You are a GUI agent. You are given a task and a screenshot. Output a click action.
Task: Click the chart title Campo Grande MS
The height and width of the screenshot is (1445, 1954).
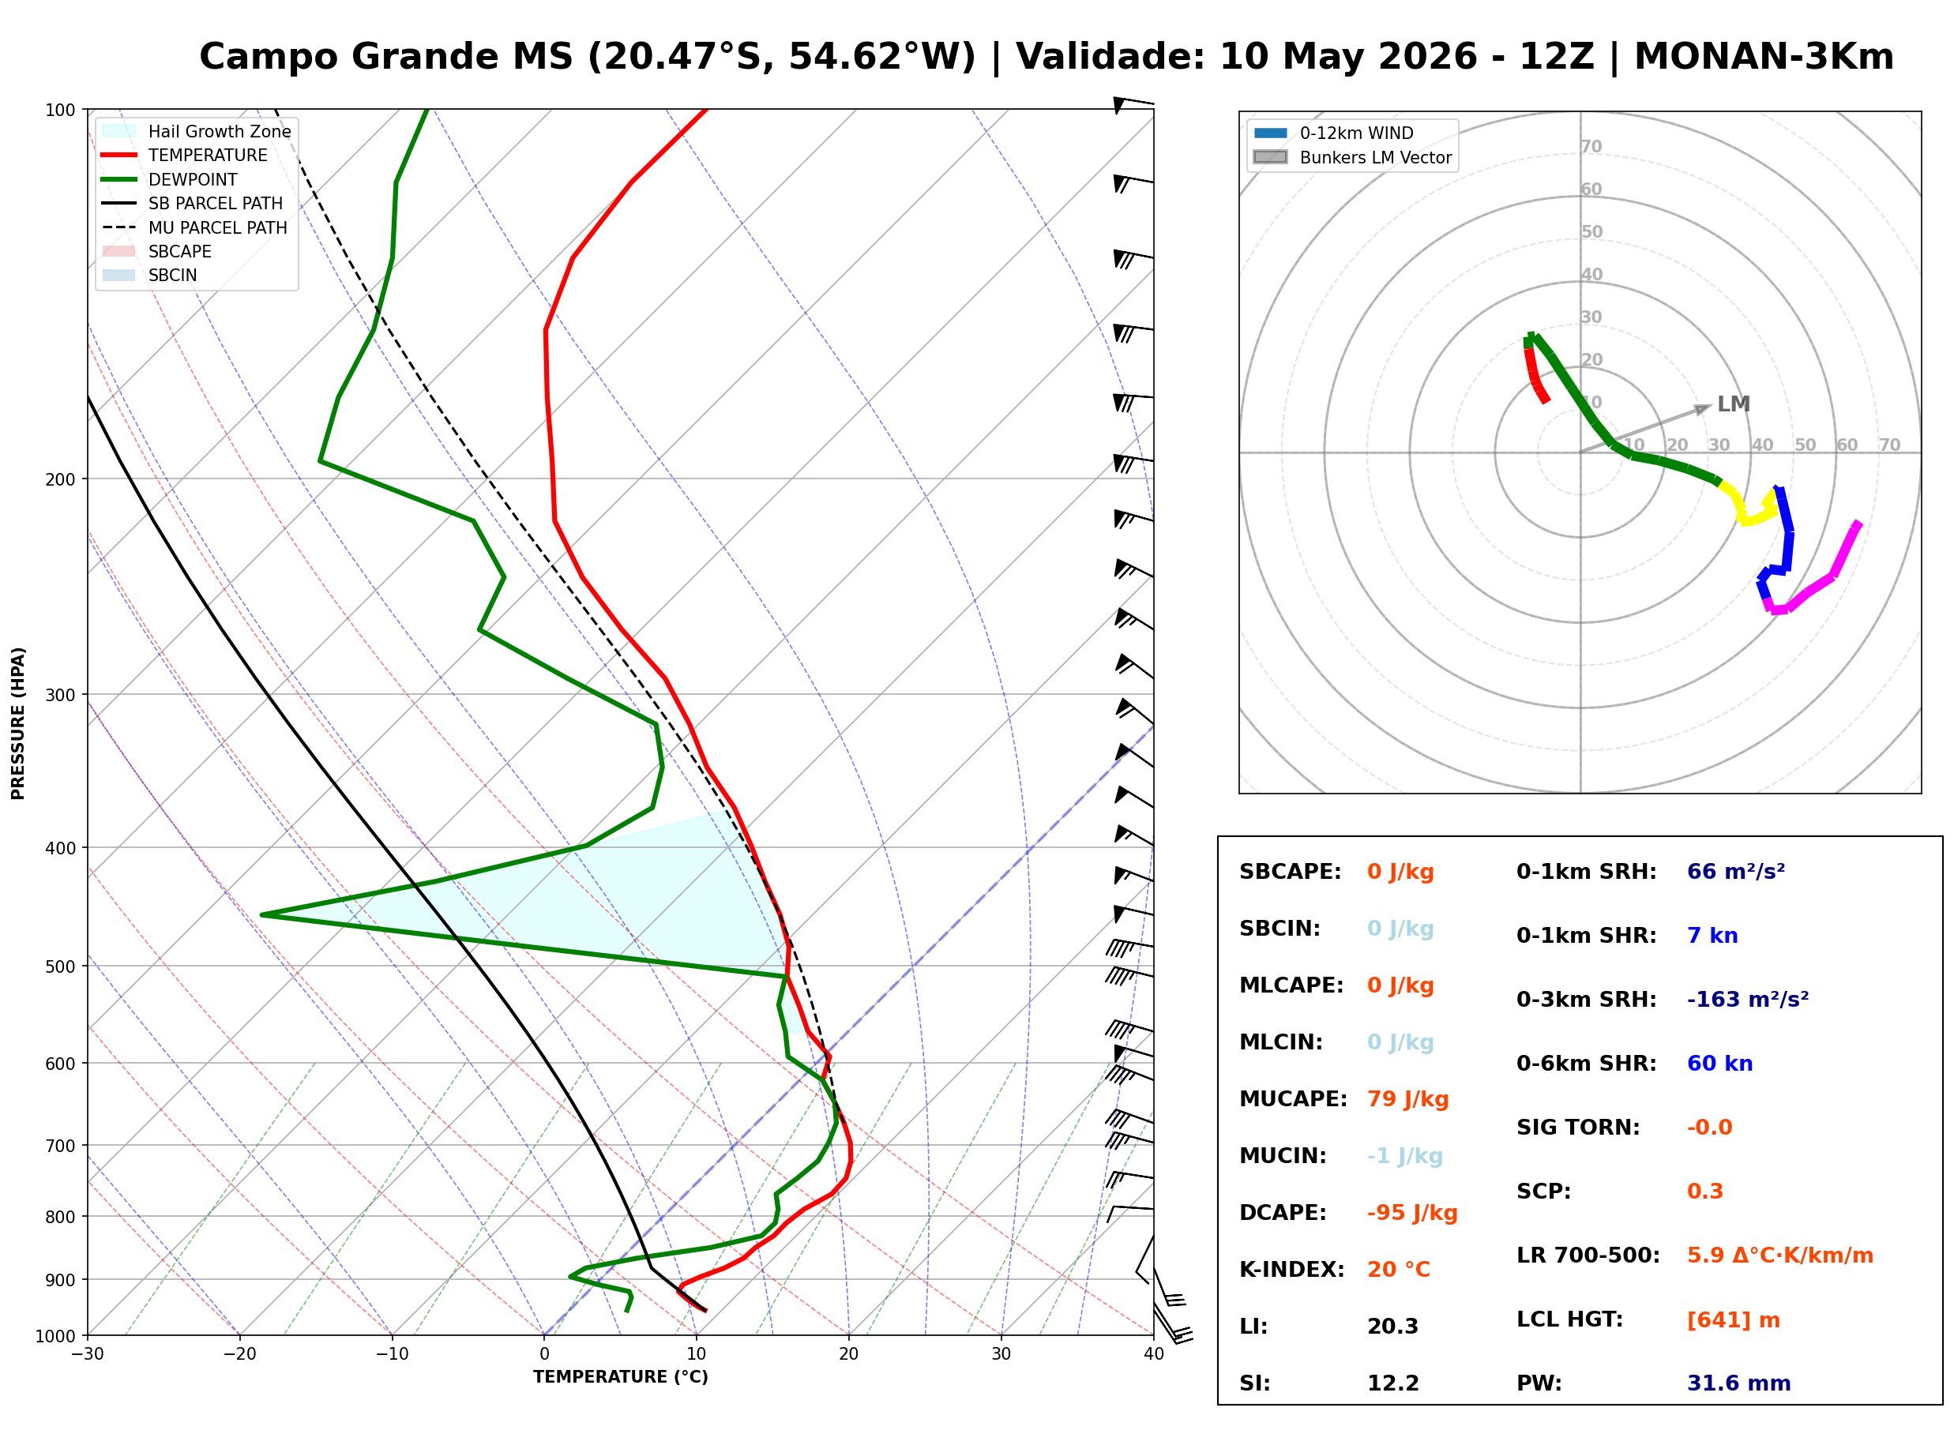coord(386,57)
